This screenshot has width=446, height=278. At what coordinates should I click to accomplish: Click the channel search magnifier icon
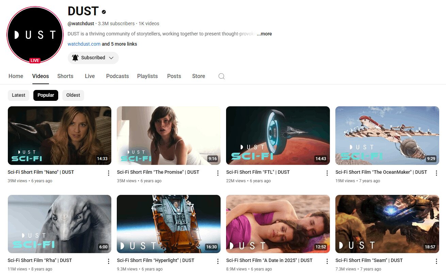pyautogui.click(x=221, y=76)
